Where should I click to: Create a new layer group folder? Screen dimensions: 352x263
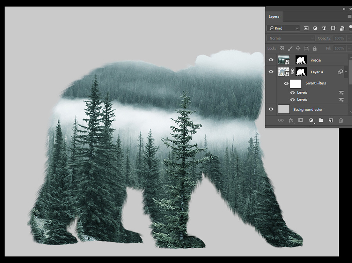coord(321,120)
